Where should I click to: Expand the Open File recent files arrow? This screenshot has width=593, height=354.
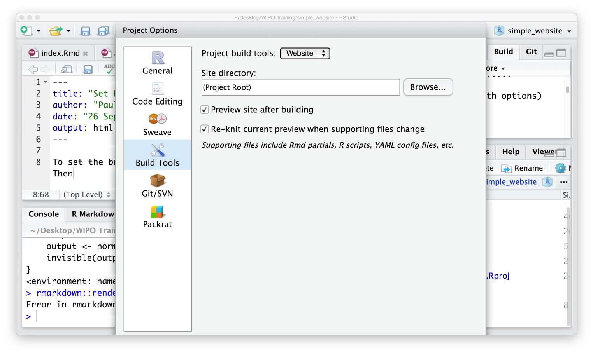click(68, 31)
